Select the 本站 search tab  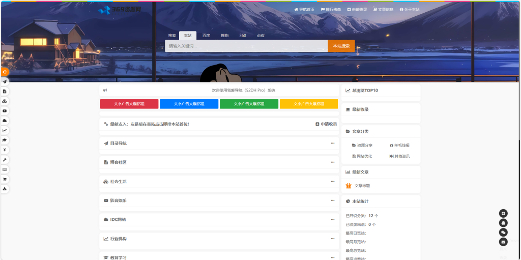[188, 36]
